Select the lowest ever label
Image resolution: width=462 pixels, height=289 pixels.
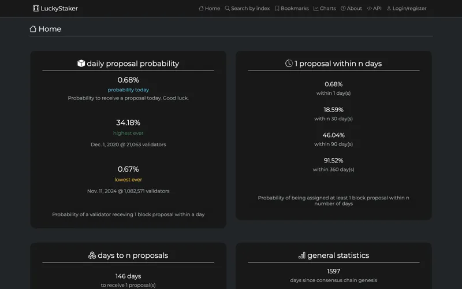click(x=128, y=180)
